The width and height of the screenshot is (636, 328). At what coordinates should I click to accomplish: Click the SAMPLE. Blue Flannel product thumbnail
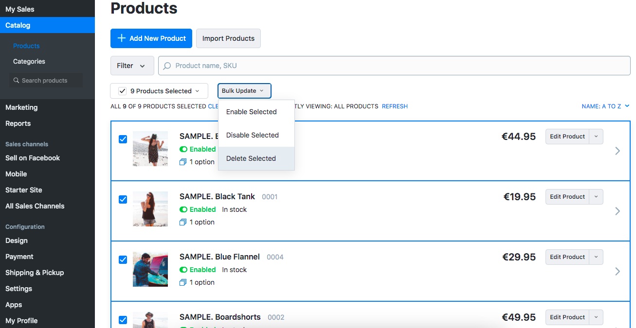[150, 269]
